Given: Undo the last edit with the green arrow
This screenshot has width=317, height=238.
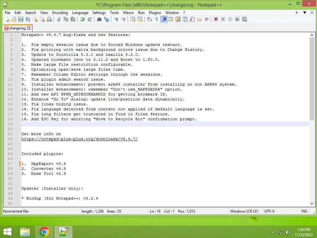Looking at the screenshot, I should [x=82, y=19].
